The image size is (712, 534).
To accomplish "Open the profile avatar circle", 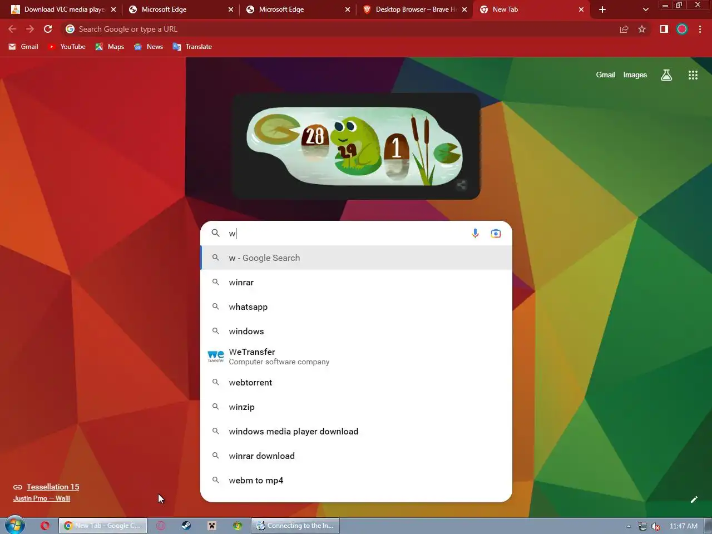I will click(682, 29).
